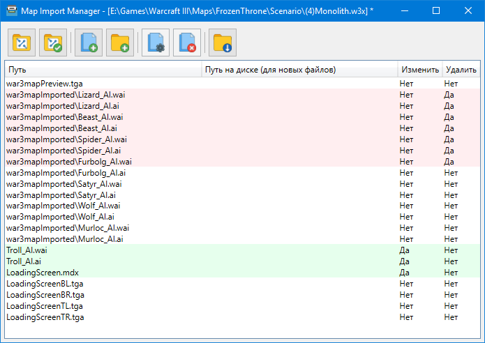Click the file settings gear icon
The image size is (485, 343).
coord(156,43)
